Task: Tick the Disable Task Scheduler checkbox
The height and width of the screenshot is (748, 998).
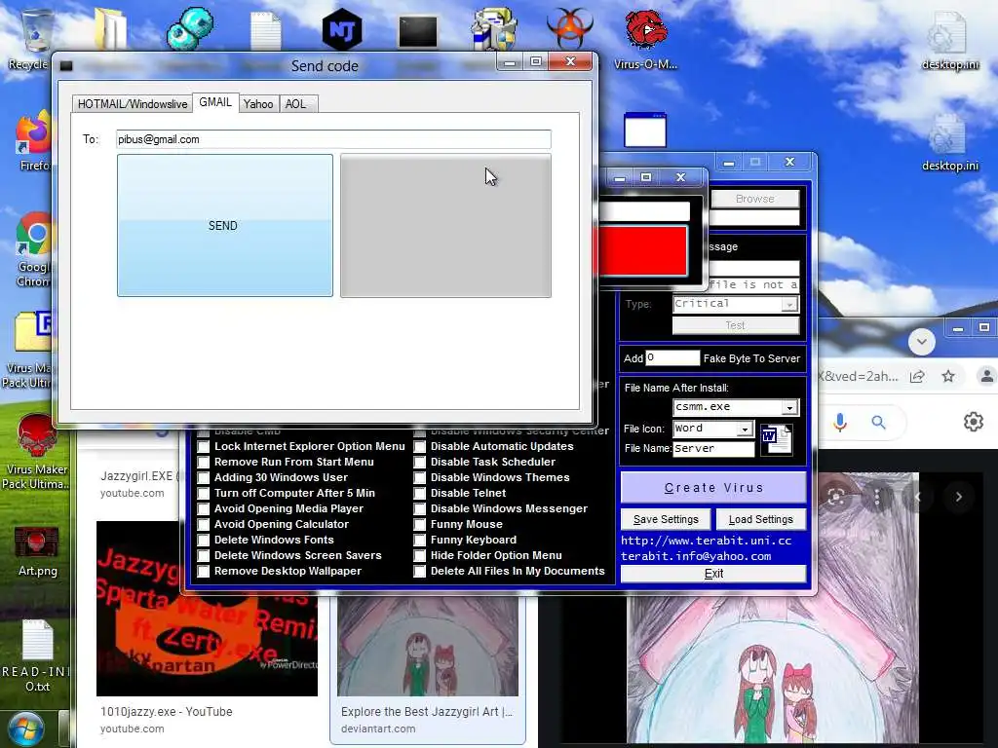Action: 419,463
